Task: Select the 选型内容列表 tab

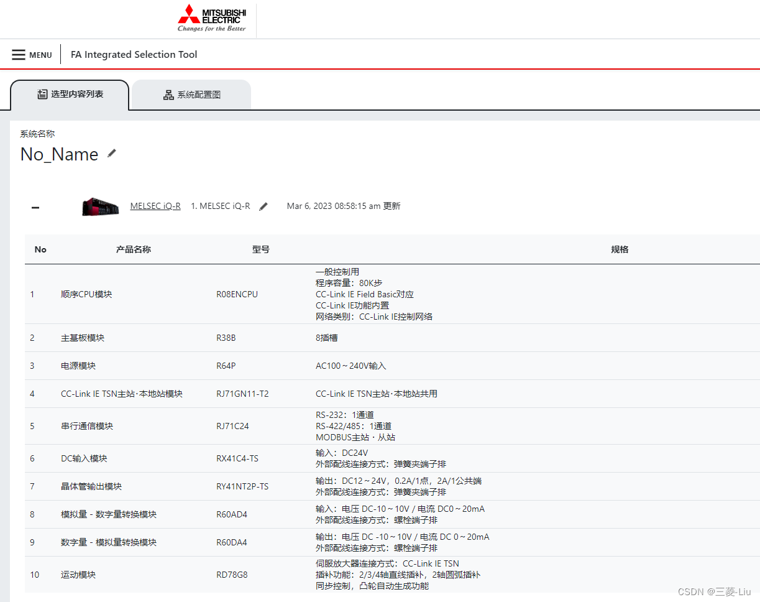Action: (x=70, y=95)
